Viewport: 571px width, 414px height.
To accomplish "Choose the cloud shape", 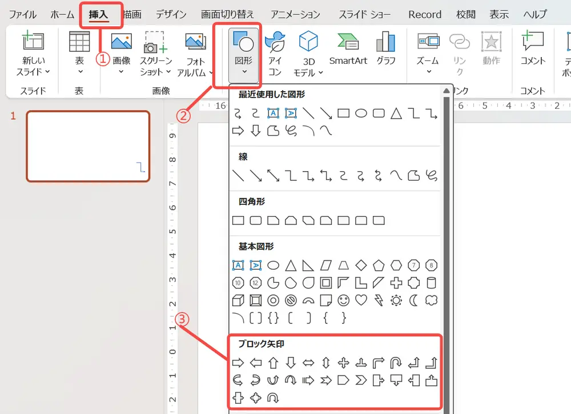I will [x=432, y=301].
